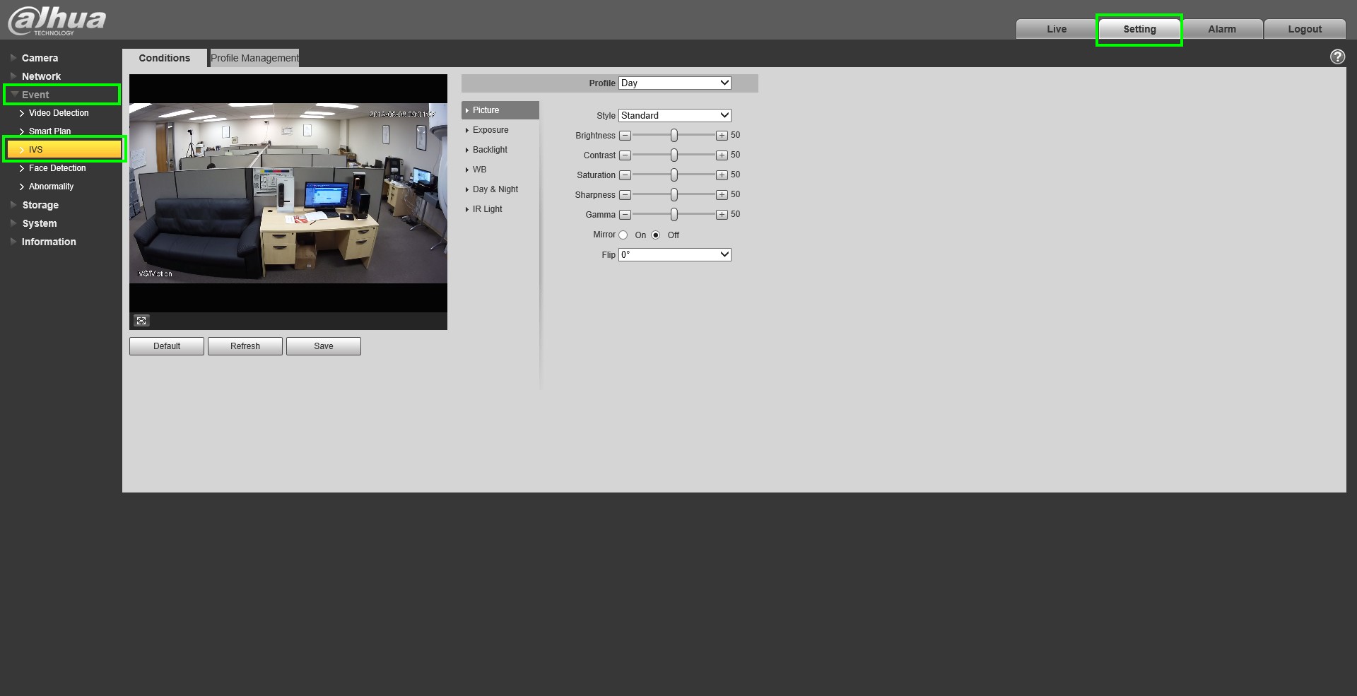Click the Brightness slider handle
This screenshot has width=1357, height=696.
[x=674, y=135]
